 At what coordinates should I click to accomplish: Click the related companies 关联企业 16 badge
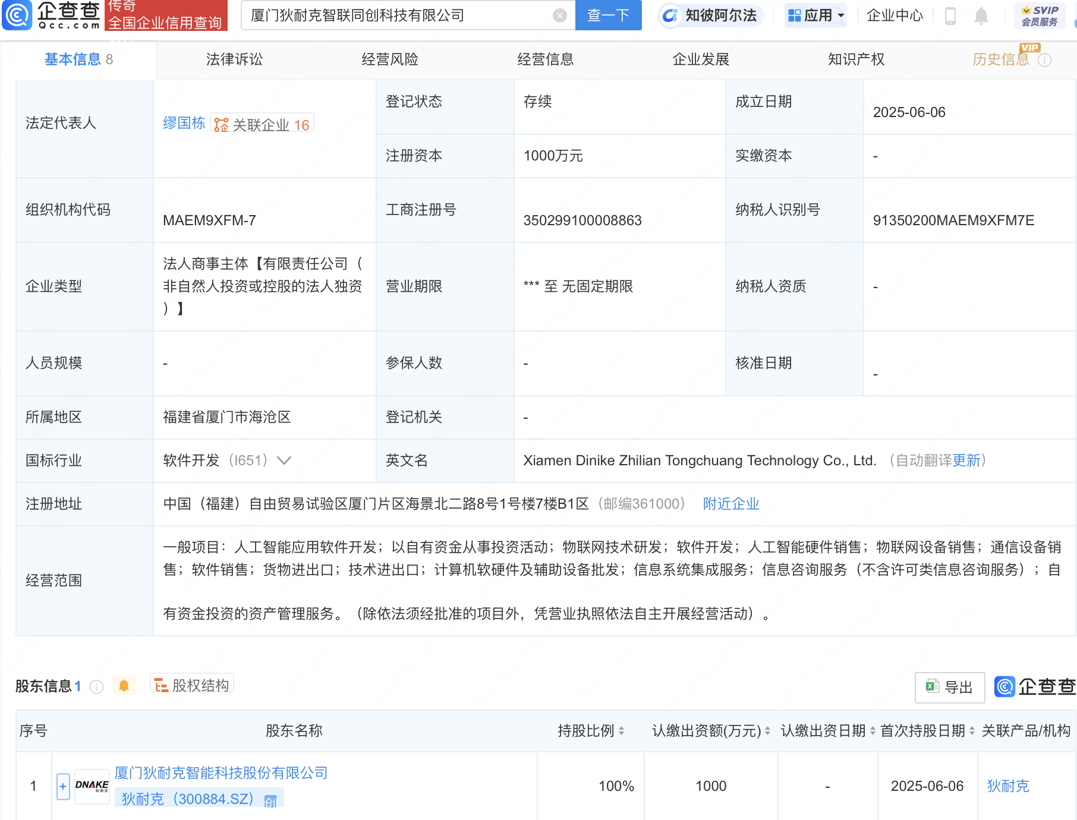(x=262, y=124)
